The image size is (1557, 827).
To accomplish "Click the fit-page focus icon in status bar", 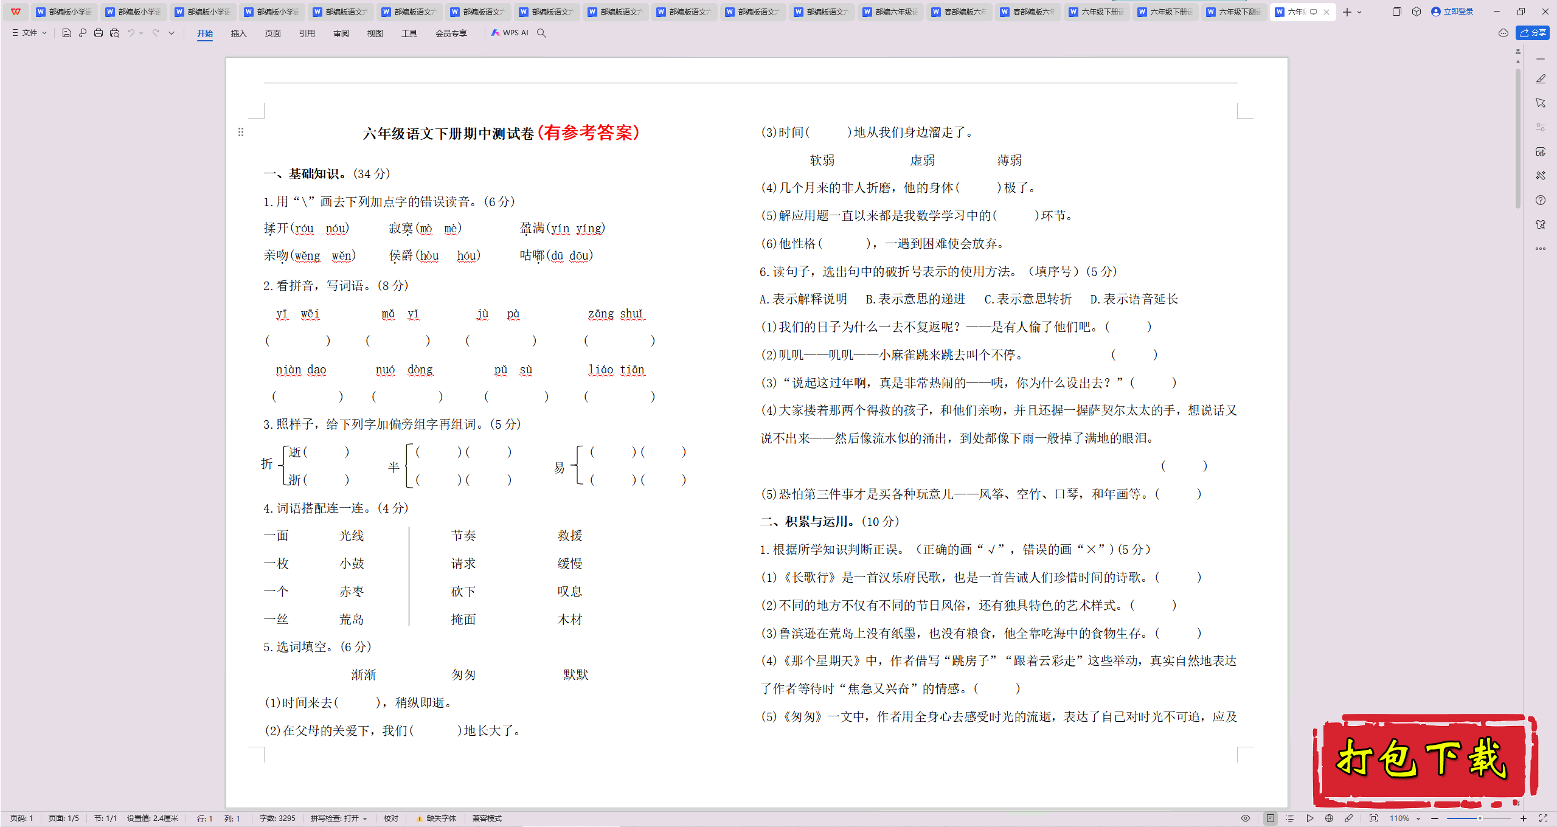I will 1373,818.
